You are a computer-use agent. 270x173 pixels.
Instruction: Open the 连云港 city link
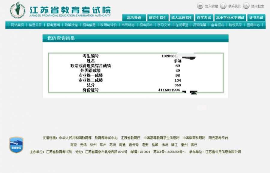pyautogui.click(x=134, y=145)
